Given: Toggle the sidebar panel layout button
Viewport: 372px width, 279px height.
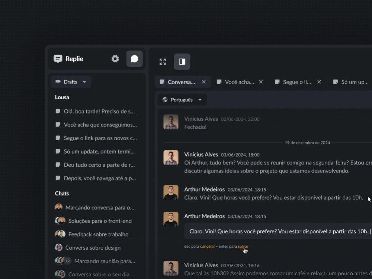Looking at the screenshot, I should [x=182, y=62].
